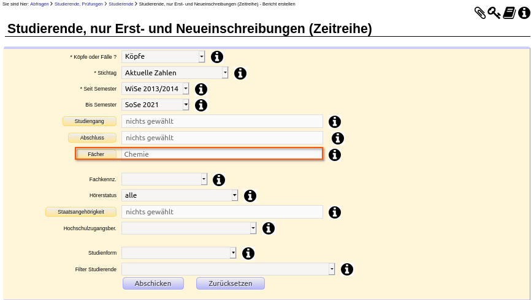
Task: Reset the form with Zurücksetzen
Action: coord(231,283)
